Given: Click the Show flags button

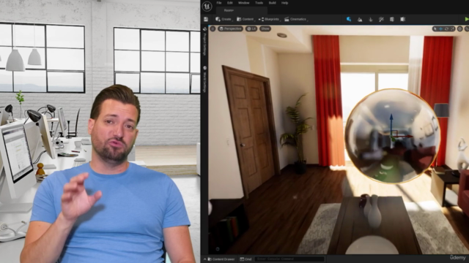Looking at the screenshot, I should (265, 28).
